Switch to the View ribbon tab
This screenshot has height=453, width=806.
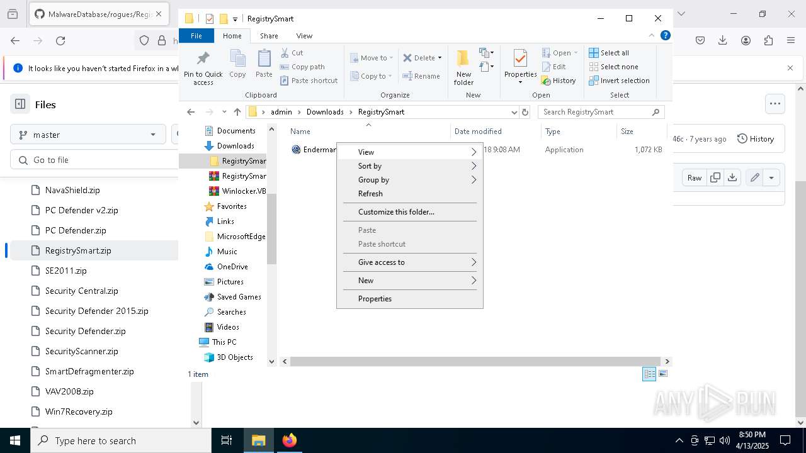[x=304, y=36]
